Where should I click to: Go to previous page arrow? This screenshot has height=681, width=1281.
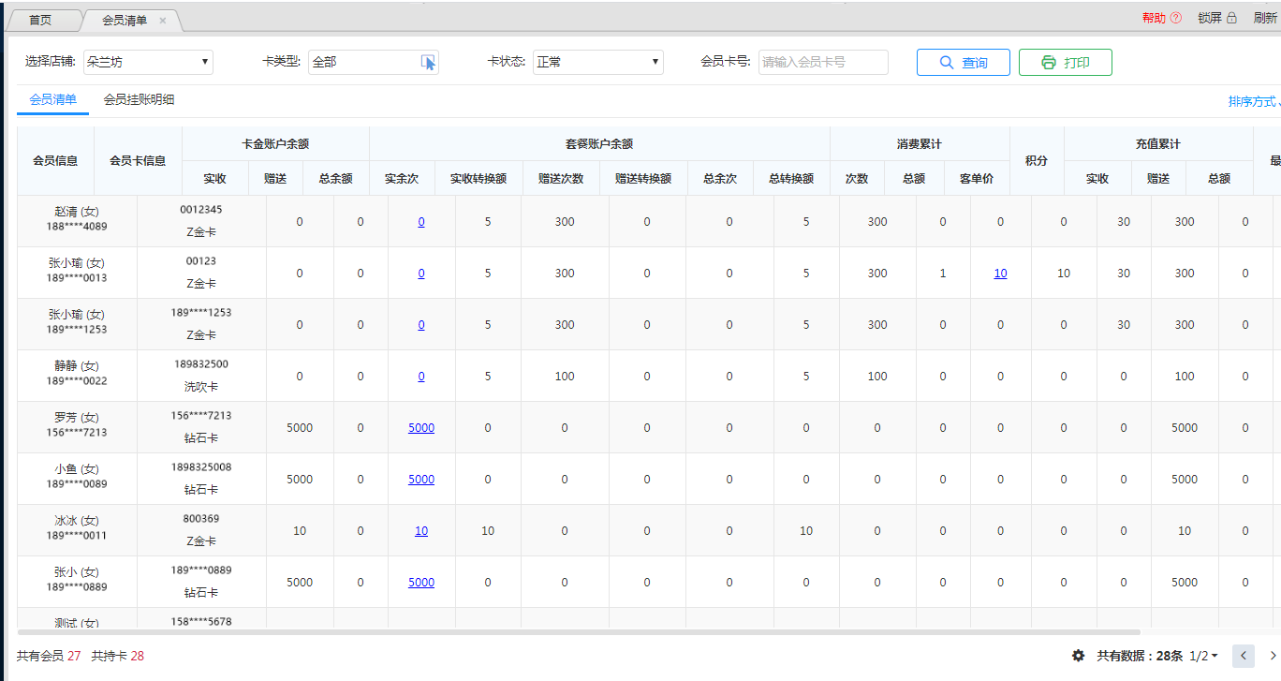pos(1244,656)
